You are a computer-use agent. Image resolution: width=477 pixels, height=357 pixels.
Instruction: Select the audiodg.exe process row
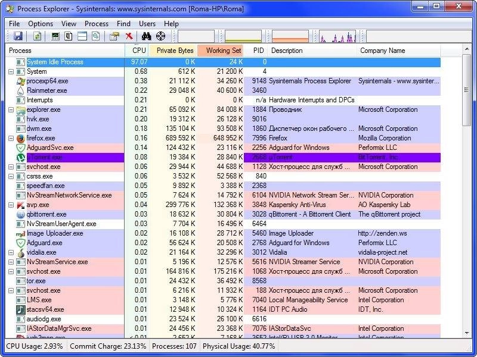point(223,319)
